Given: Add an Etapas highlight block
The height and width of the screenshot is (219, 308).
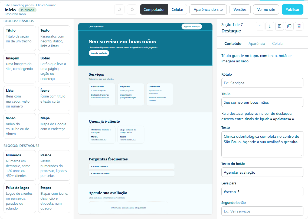Looking at the screenshot, I should [x=54, y=198].
